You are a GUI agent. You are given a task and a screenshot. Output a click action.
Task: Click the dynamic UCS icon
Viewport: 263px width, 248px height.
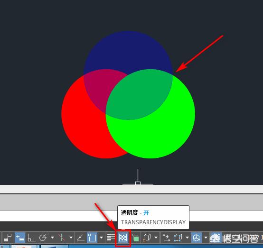[166, 238]
